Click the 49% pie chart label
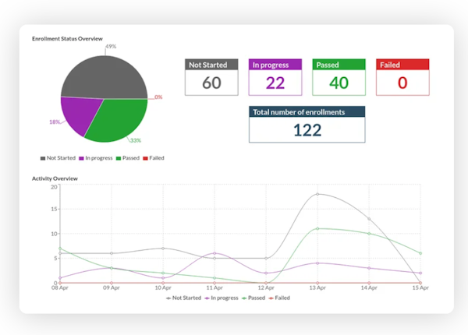This screenshot has height=335, width=468. (x=111, y=47)
